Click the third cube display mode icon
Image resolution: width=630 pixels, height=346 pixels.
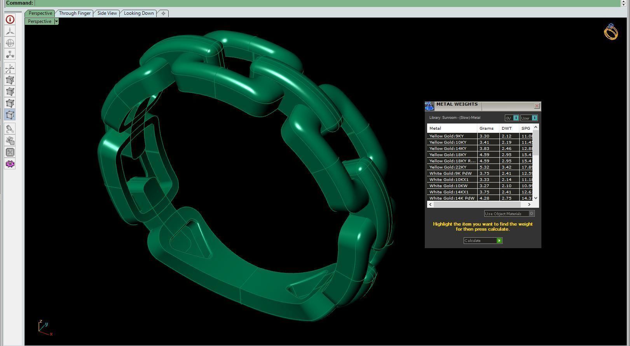click(x=10, y=103)
